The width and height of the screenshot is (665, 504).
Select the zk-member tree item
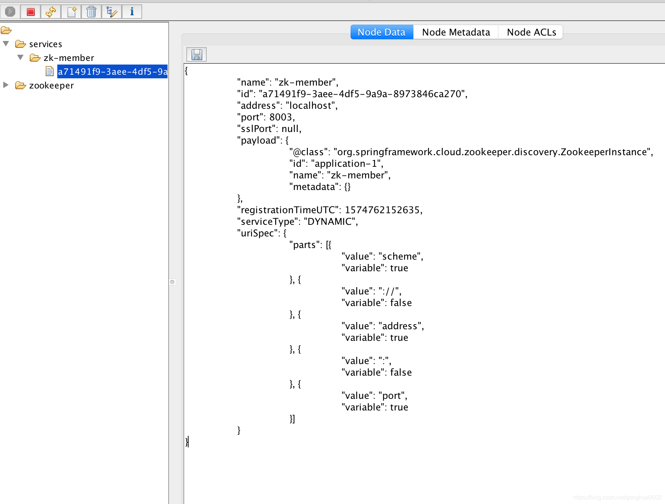pyautogui.click(x=69, y=57)
